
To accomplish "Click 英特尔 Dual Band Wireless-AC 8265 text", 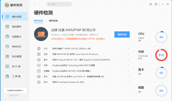I will (68, 82).
